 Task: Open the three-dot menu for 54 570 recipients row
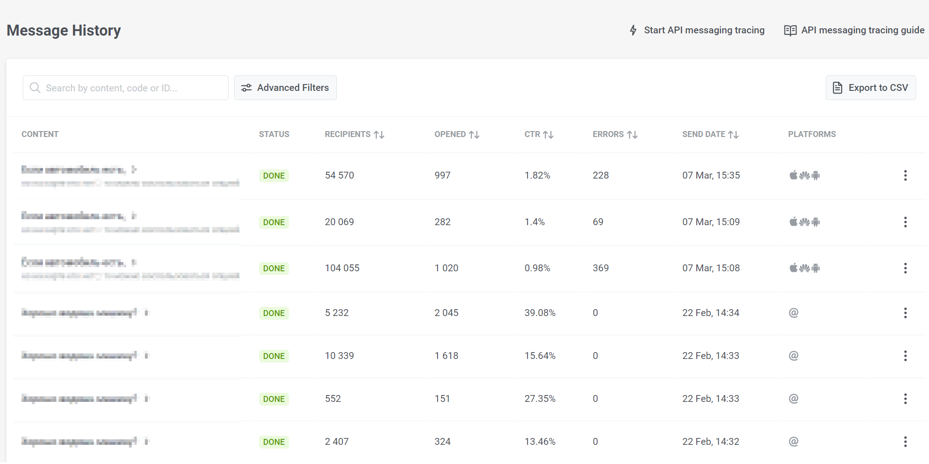905,175
